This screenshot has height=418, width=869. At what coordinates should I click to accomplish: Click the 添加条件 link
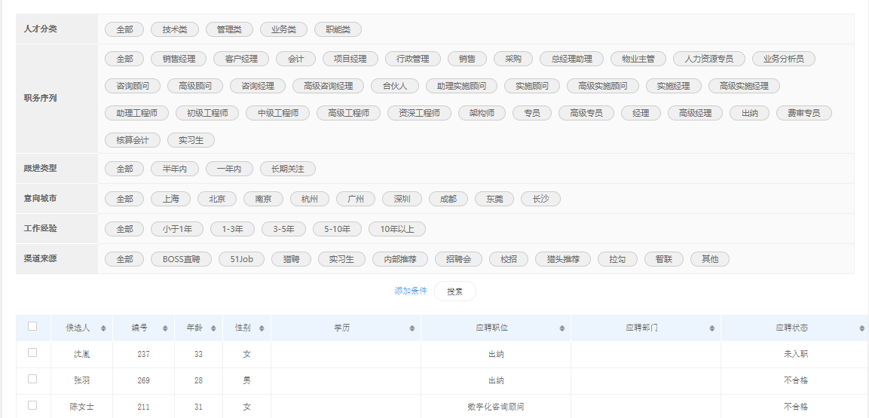tap(411, 291)
